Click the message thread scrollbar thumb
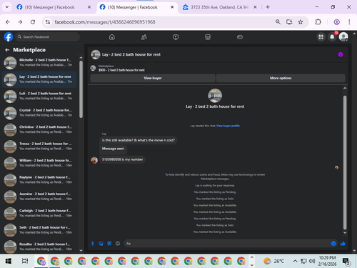Viewport: 357px width, 268px height. tap(345, 162)
